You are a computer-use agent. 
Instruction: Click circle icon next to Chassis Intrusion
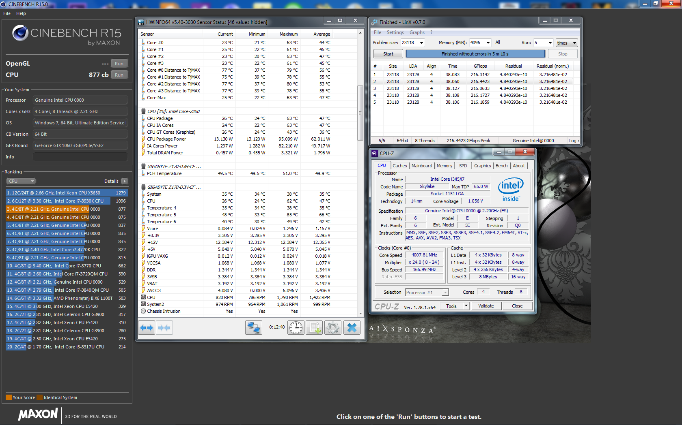click(143, 311)
